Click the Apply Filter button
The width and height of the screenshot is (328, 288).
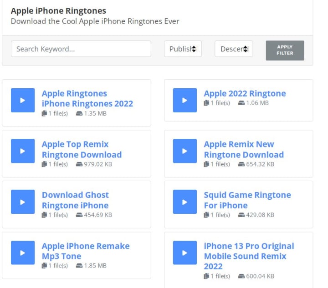(285, 51)
